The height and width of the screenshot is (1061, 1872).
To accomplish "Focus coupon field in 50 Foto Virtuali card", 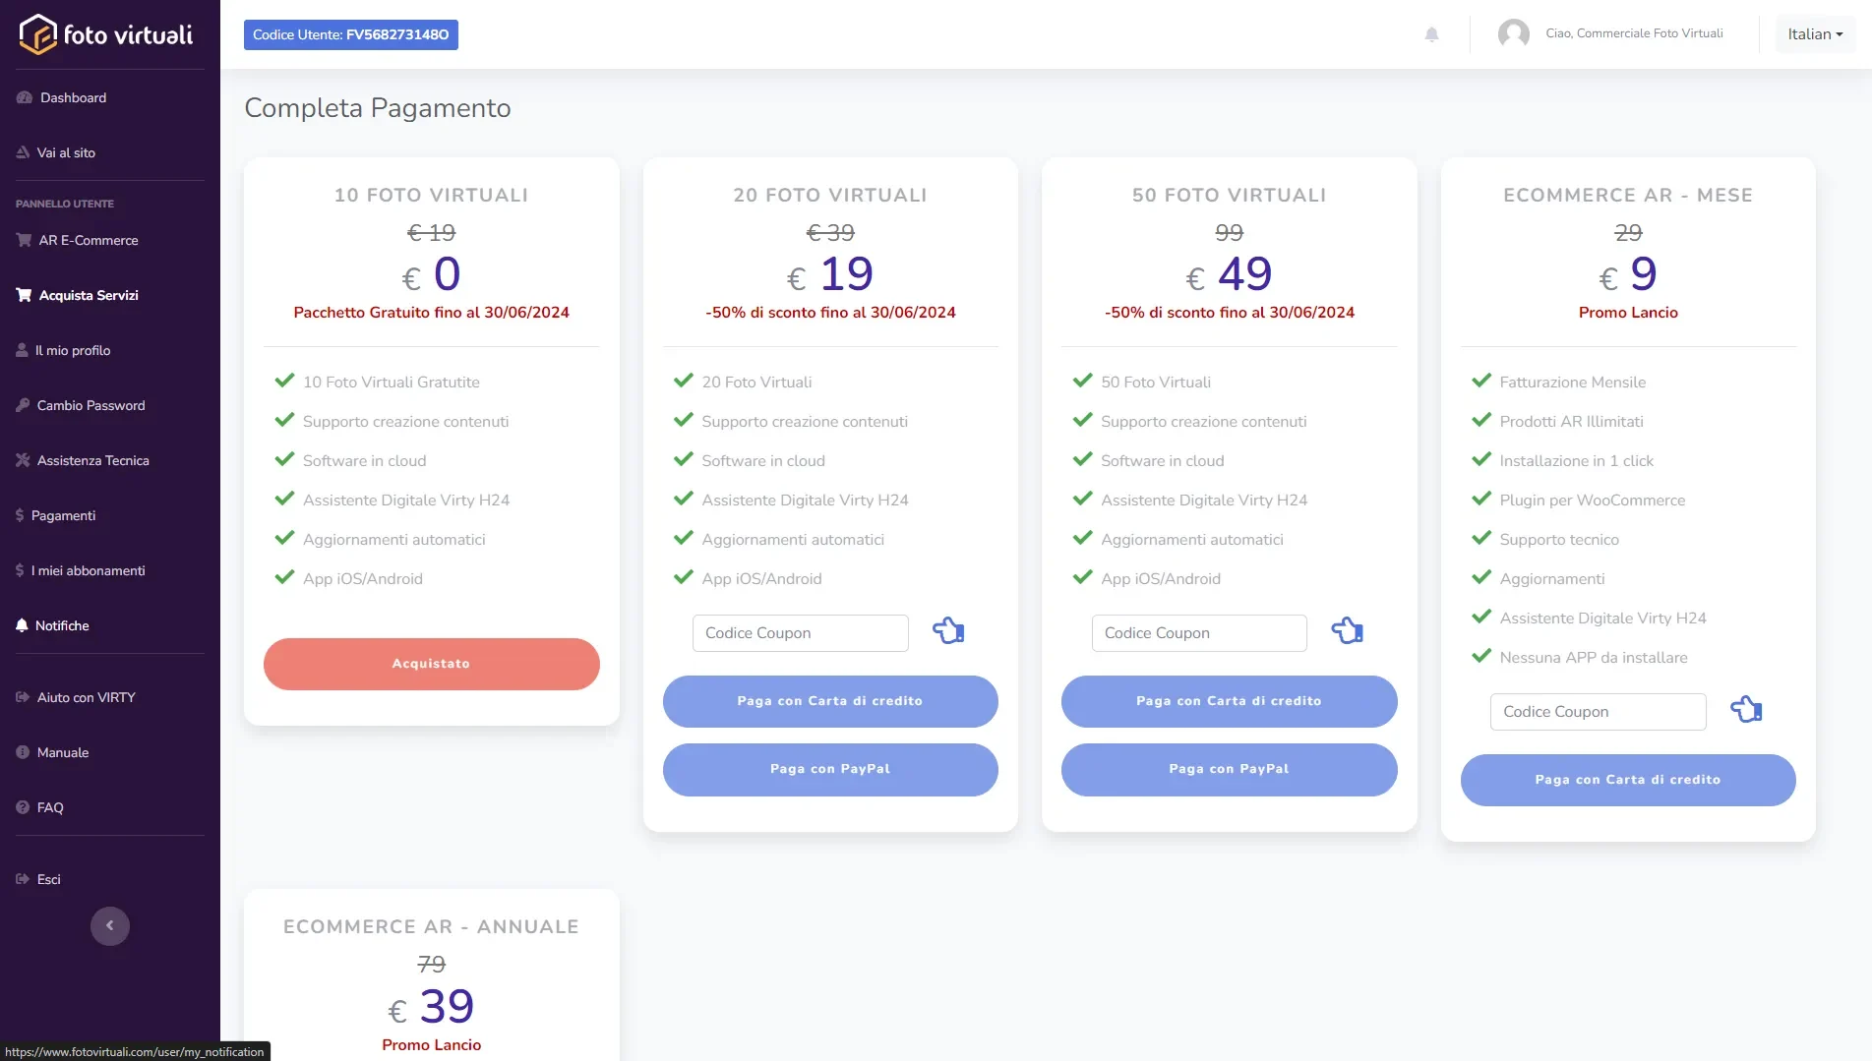I will click(1199, 633).
